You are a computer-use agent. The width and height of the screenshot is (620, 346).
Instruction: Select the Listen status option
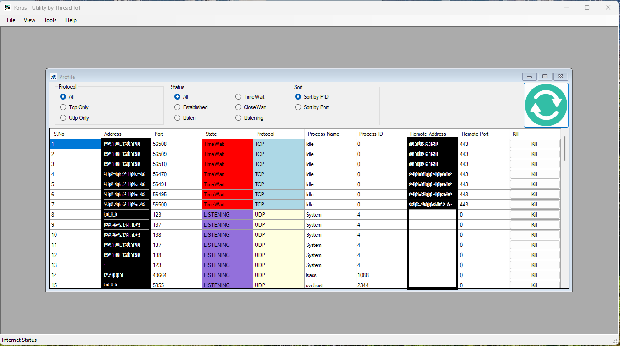177,117
